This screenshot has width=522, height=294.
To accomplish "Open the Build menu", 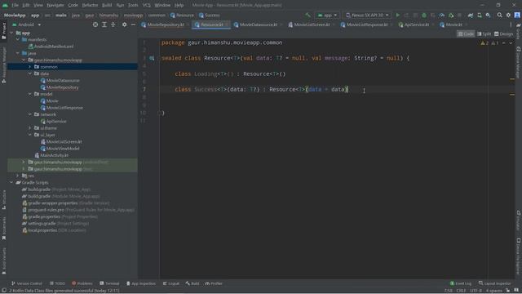I will tap(107, 5).
